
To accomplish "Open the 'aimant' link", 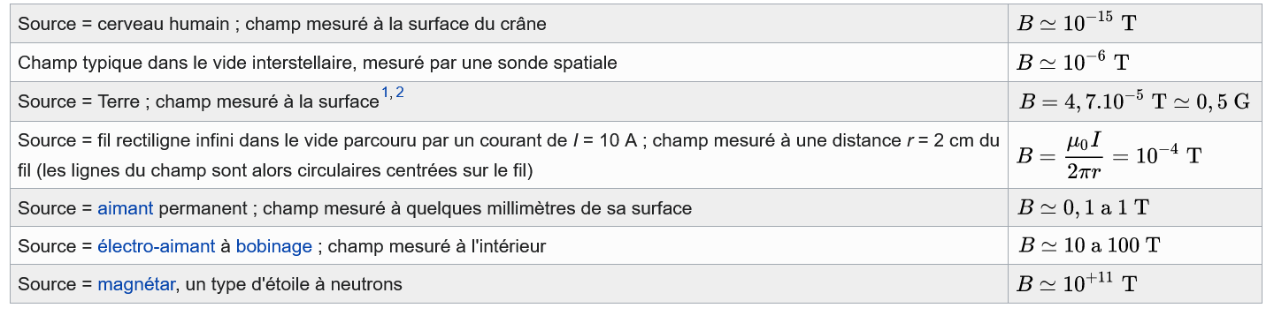I will tap(126, 209).
